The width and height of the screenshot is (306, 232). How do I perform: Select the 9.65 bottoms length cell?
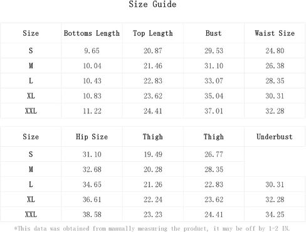92,51
